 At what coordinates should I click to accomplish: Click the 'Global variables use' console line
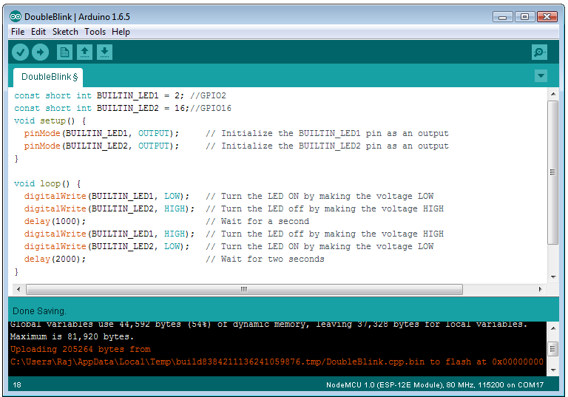coord(268,325)
